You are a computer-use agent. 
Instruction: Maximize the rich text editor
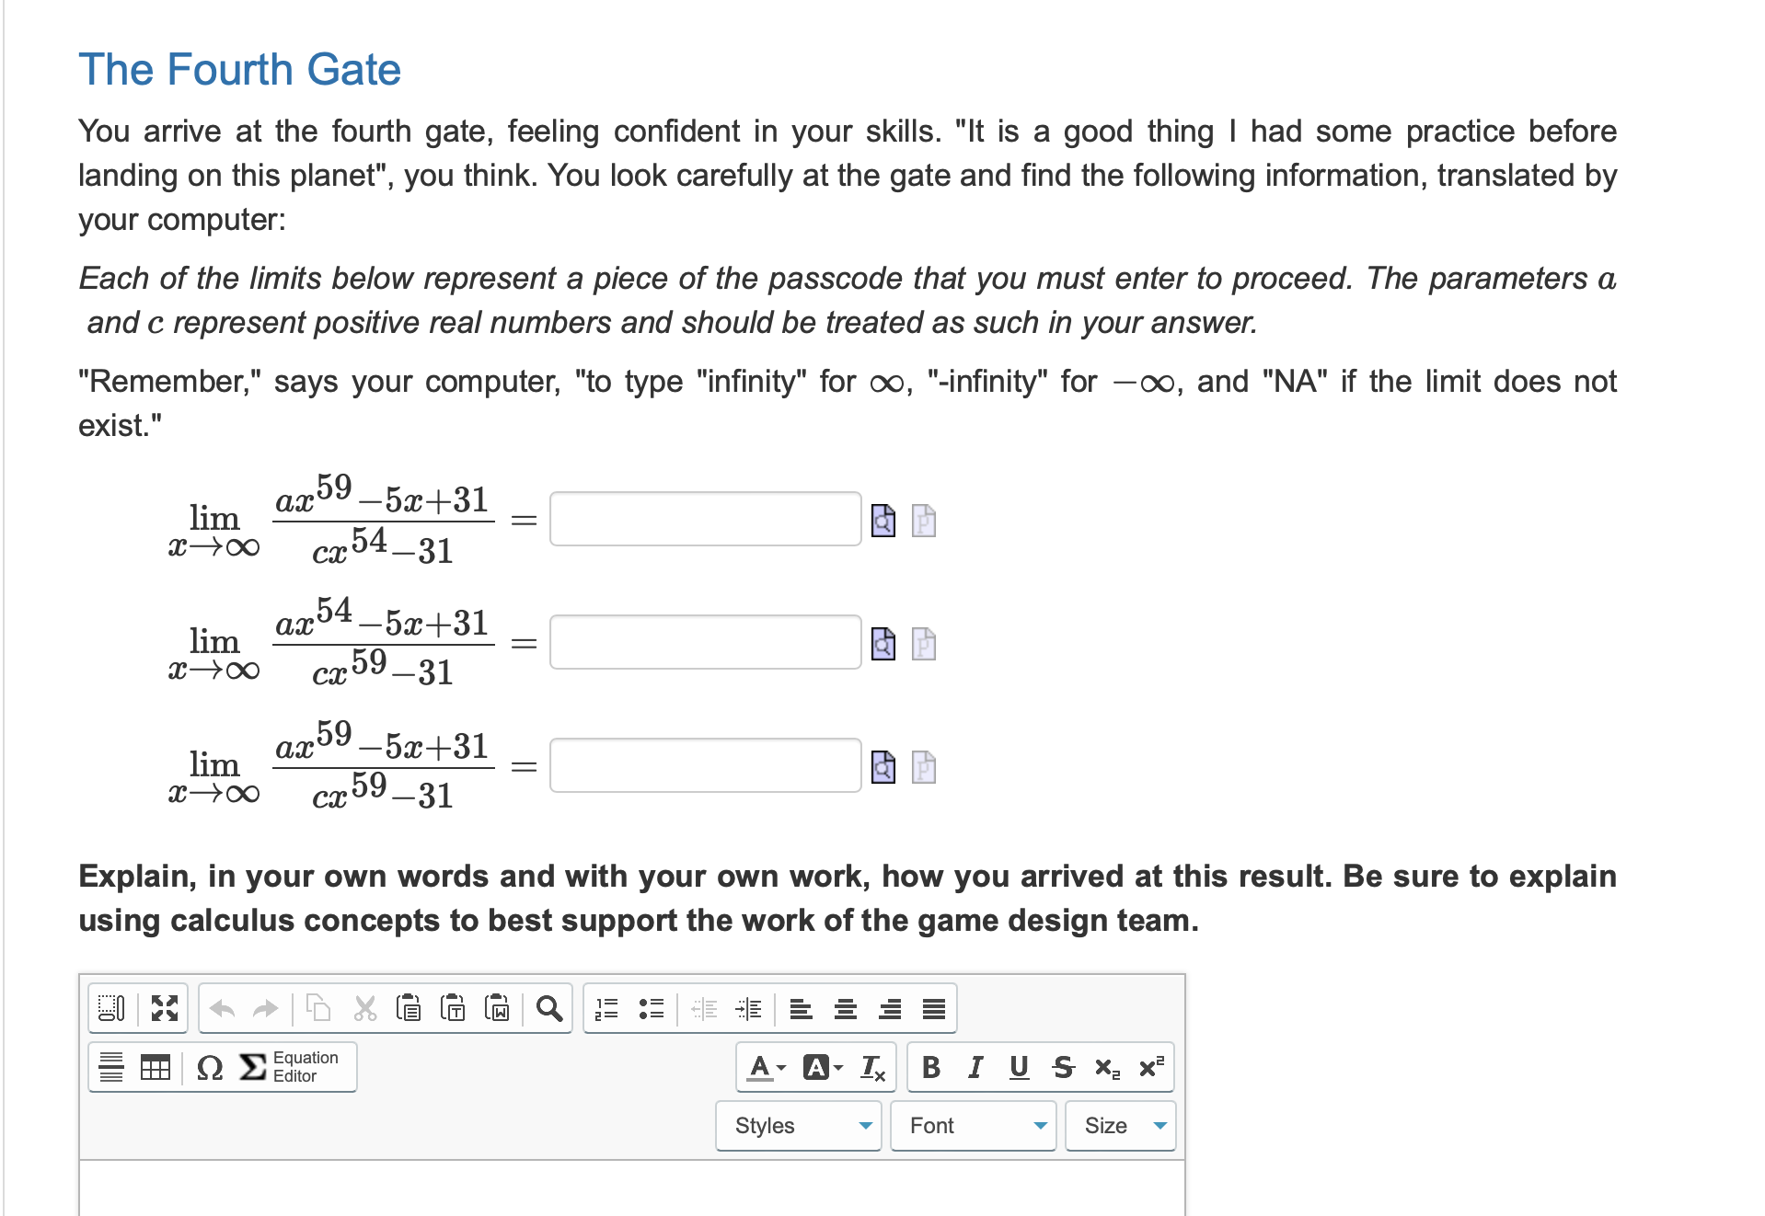pos(164,1008)
